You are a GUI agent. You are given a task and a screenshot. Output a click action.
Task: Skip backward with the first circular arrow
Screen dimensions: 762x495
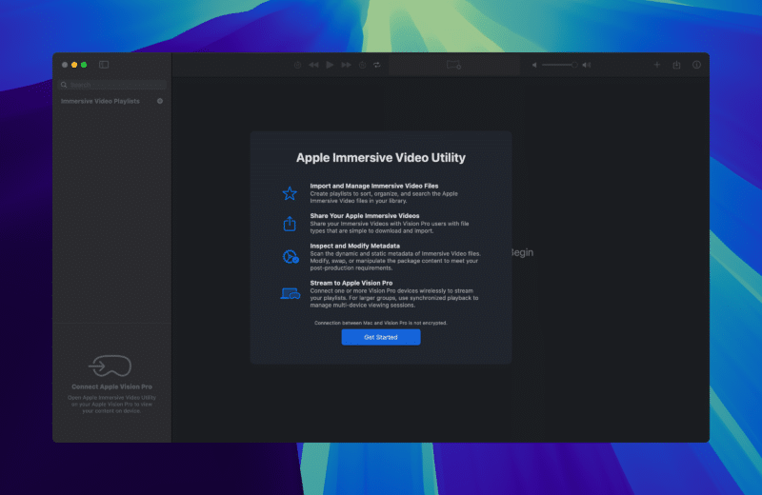(297, 65)
